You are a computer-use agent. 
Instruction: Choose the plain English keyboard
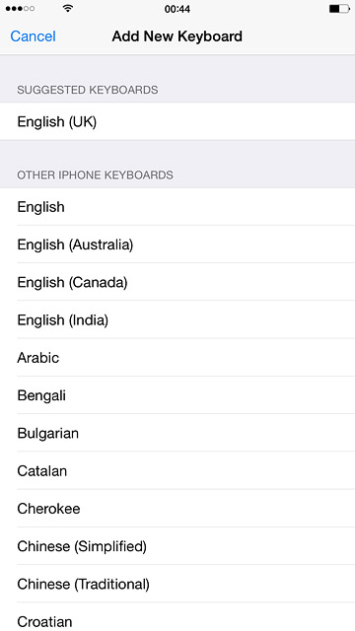(x=177, y=207)
